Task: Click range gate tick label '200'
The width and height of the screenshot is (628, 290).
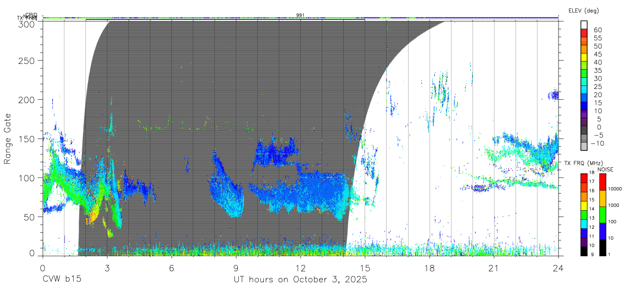Action: click(x=27, y=99)
